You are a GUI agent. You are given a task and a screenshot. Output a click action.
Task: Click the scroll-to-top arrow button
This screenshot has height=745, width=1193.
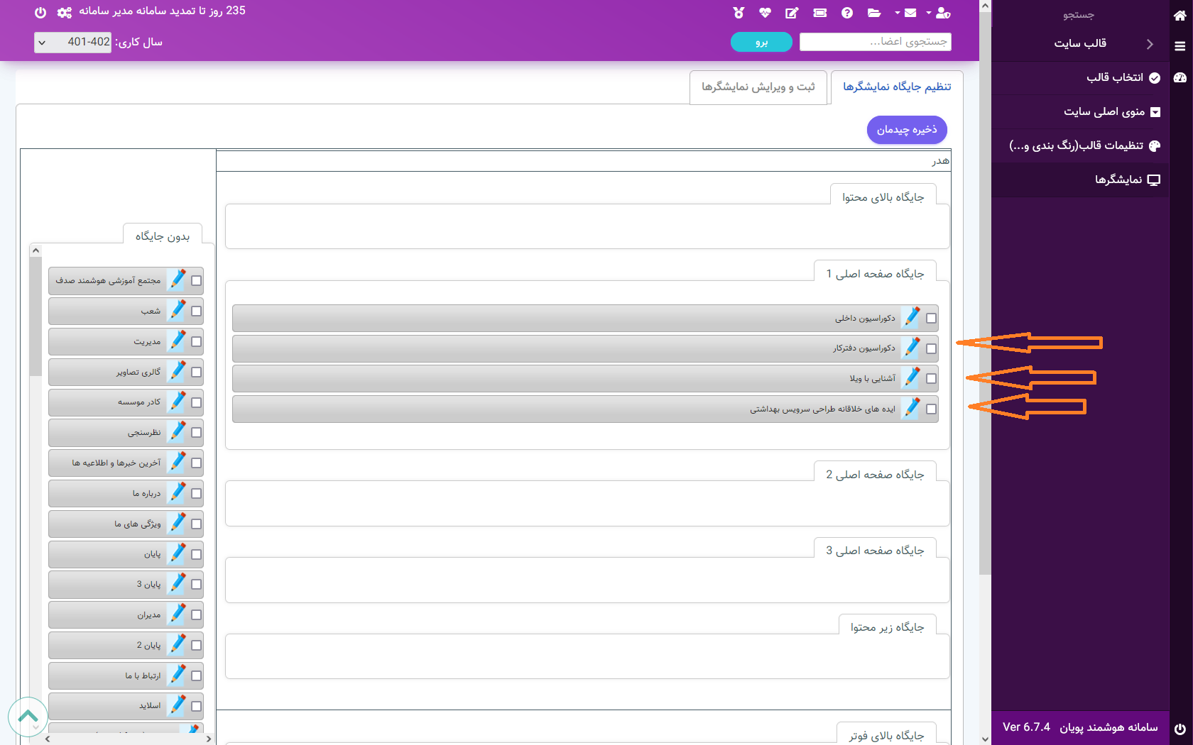click(28, 717)
